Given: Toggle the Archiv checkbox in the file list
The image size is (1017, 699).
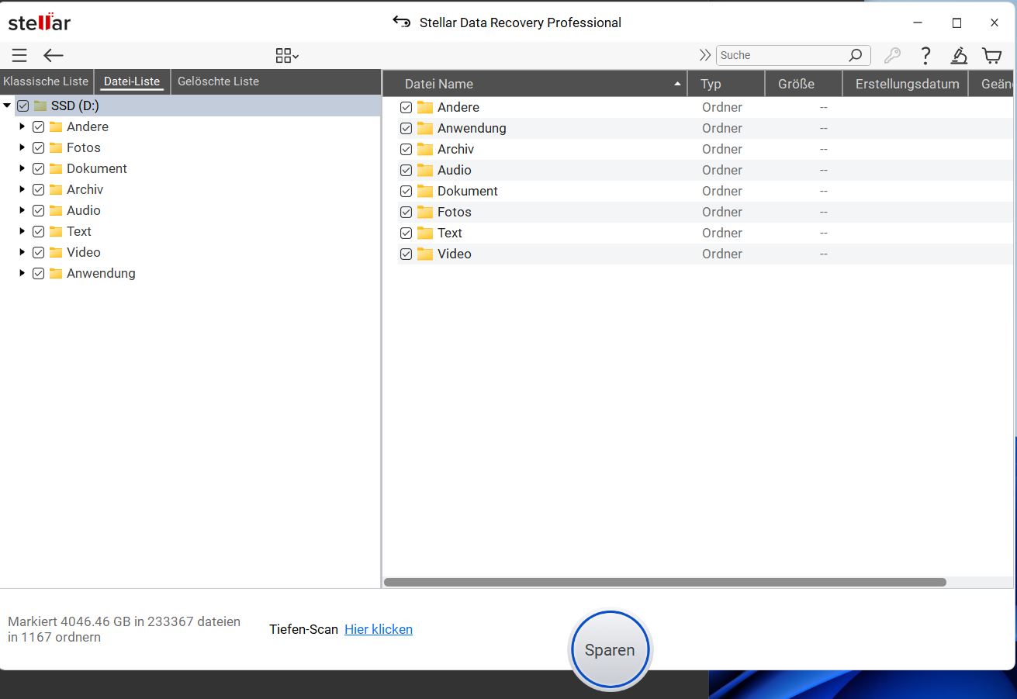Looking at the screenshot, I should [406, 149].
